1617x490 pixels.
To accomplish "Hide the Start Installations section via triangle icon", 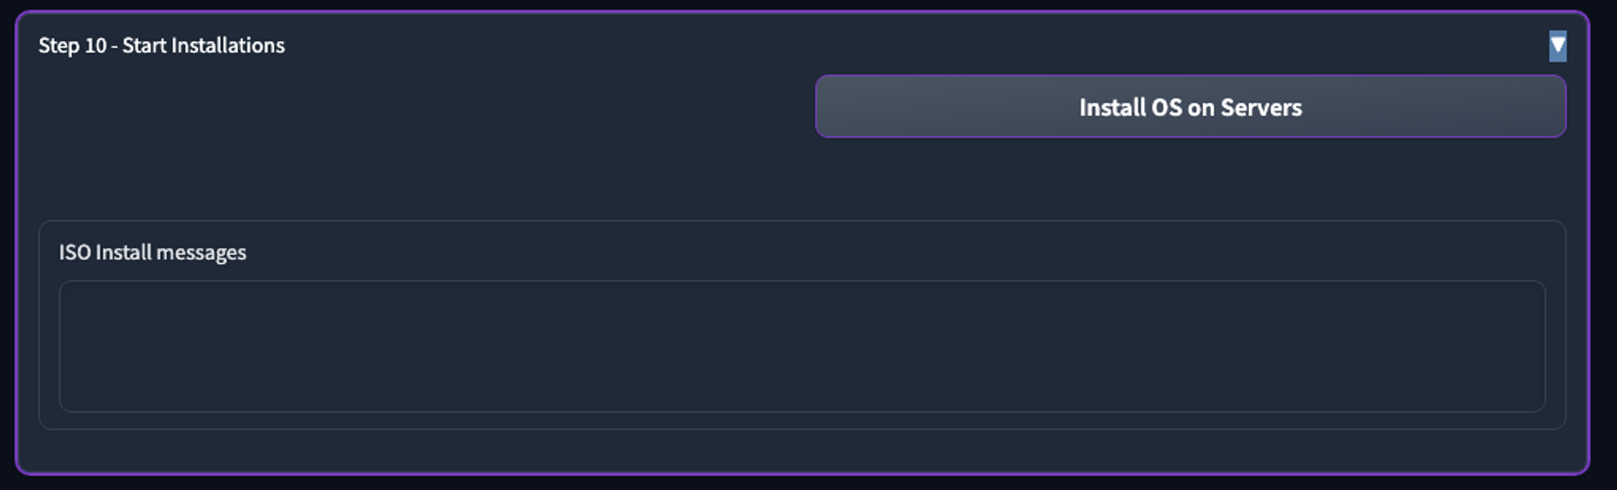I will 1557,46.
